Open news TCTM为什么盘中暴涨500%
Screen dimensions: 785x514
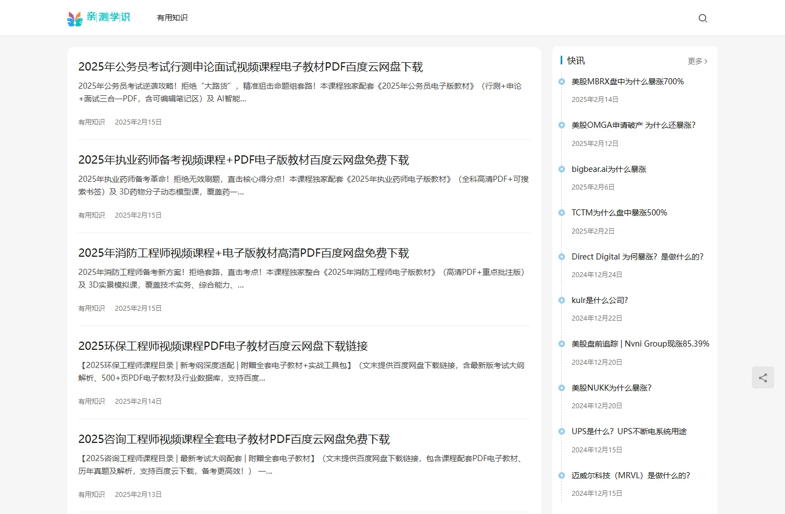point(619,213)
